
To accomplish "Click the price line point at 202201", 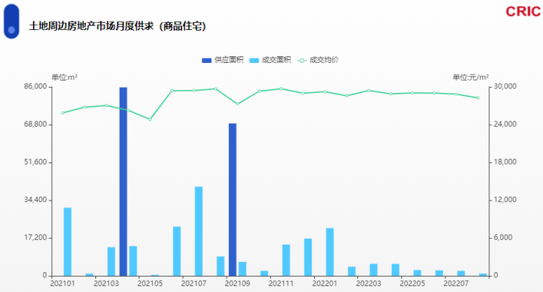I will (x=325, y=92).
